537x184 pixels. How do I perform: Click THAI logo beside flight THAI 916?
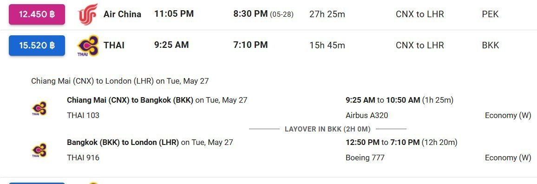pyautogui.click(x=39, y=151)
